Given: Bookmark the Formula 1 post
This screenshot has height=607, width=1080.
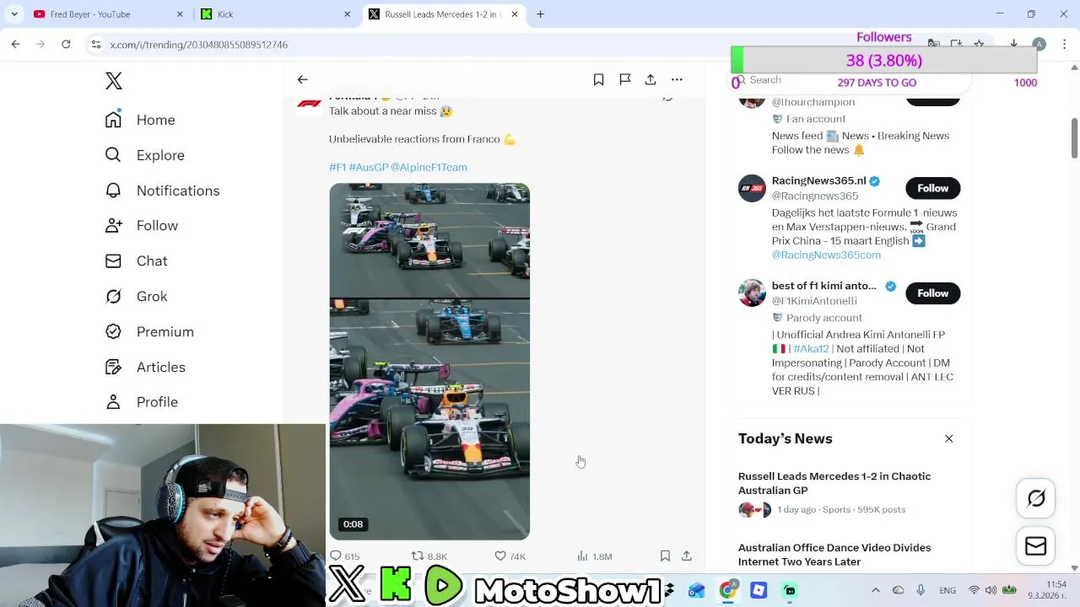Looking at the screenshot, I should click(x=665, y=556).
